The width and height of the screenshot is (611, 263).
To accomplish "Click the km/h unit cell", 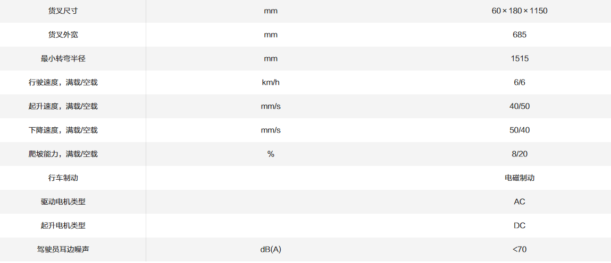I will 271,82.
